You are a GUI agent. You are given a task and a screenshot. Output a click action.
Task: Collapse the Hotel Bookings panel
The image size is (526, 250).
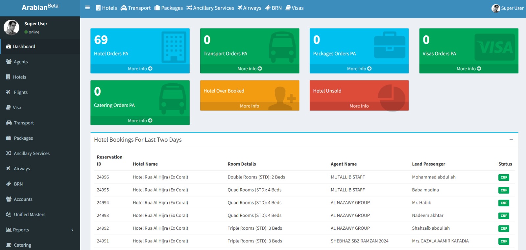coord(511,139)
